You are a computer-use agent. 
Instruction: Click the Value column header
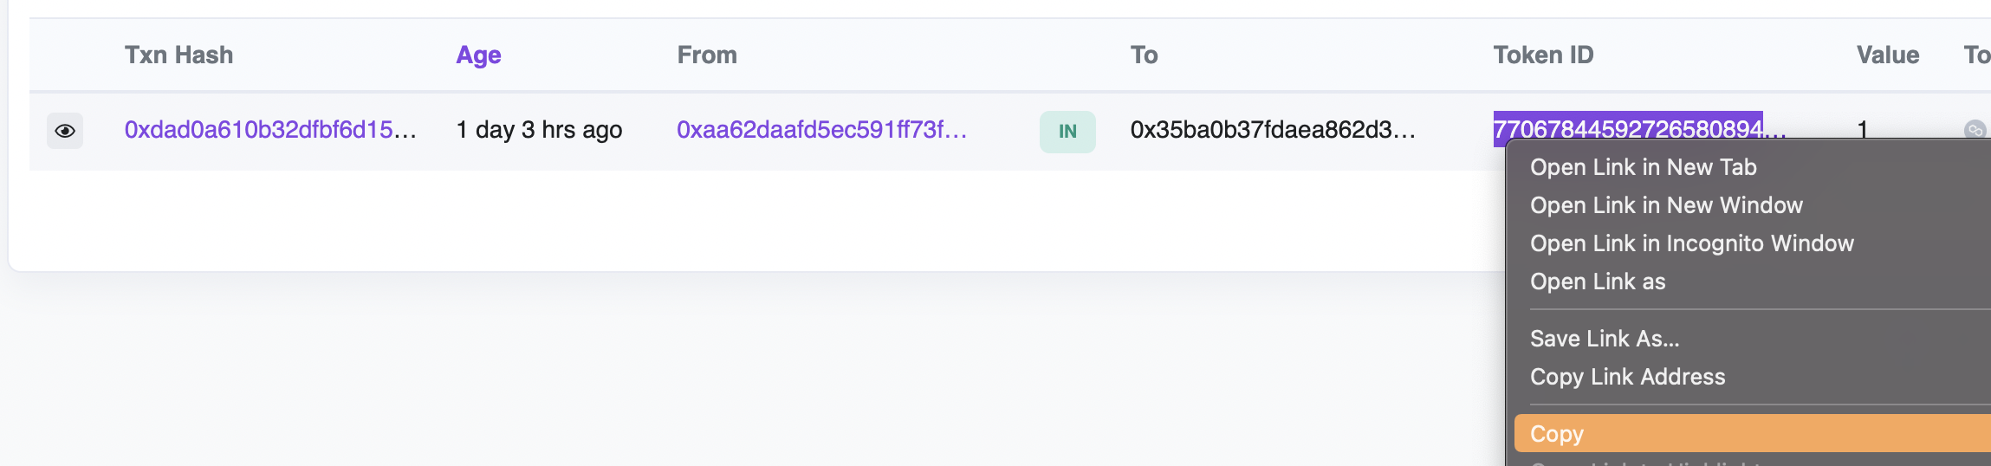pyautogui.click(x=1888, y=55)
